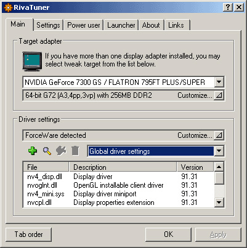247x248 pixels.
Task: Confirm with the OK button
Action: coord(168,234)
